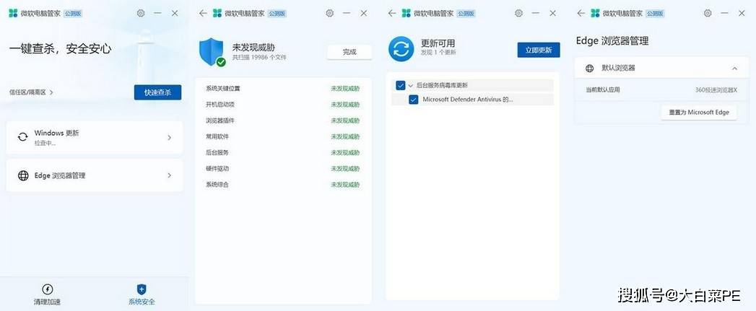756x311 pixels.
Task: Minimize the update available window
Action: coord(536,14)
